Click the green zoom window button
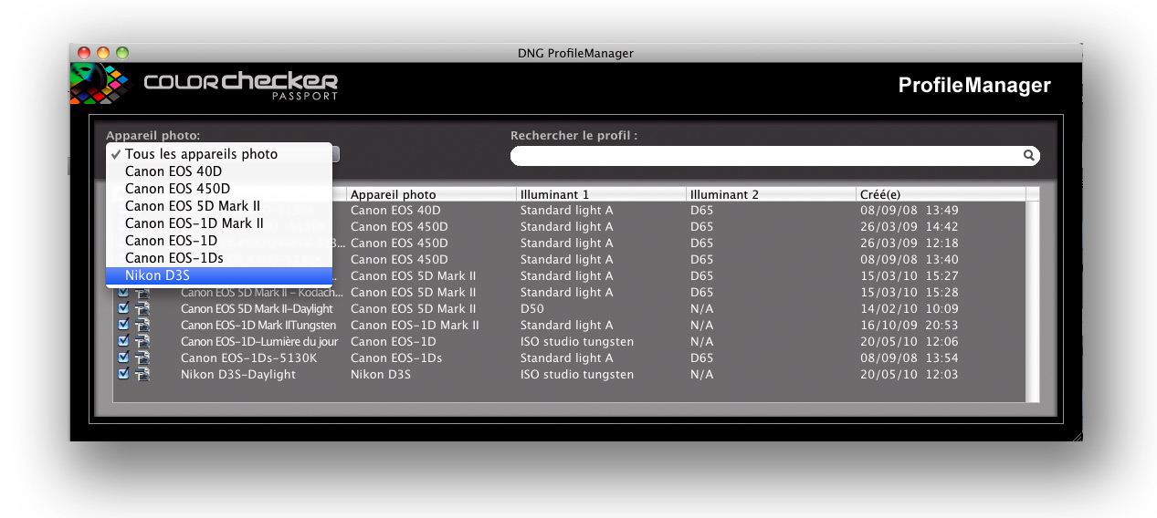The image size is (1157, 518). [x=121, y=53]
